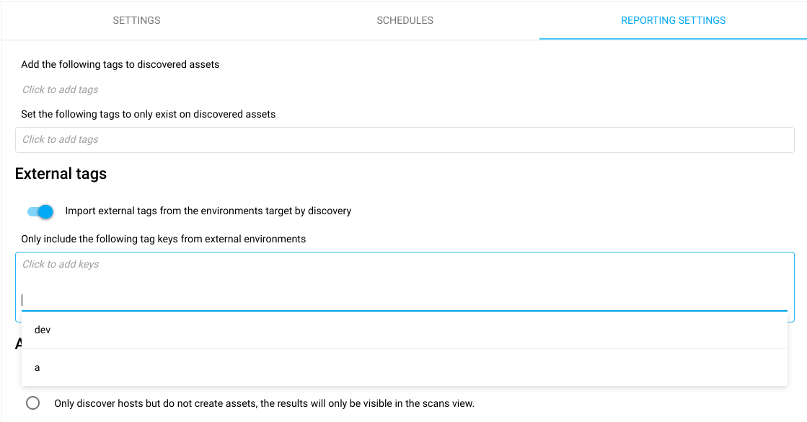Select 'dev' from the key suggestions dropdown
Screen dimensions: 807x422
[41, 329]
